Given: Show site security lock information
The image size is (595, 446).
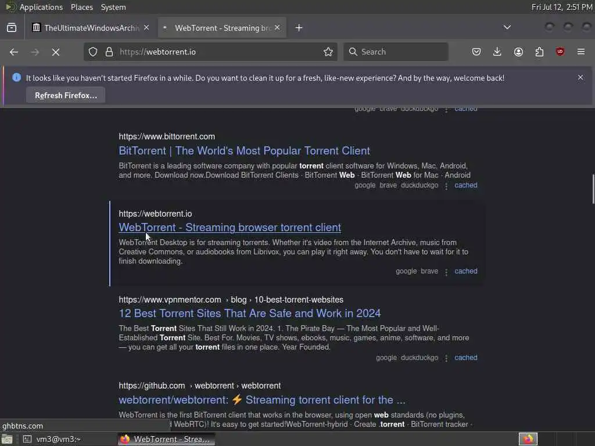Looking at the screenshot, I should [109, 52].
